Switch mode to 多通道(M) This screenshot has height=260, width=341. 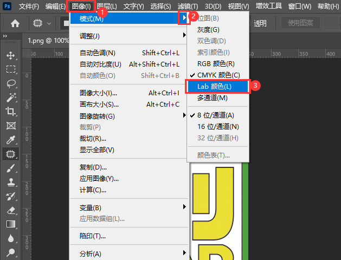click(x=218, y=97)
